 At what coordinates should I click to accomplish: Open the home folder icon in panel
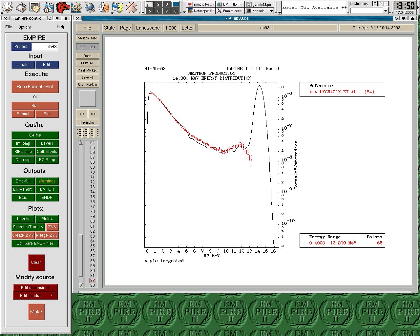49,7
